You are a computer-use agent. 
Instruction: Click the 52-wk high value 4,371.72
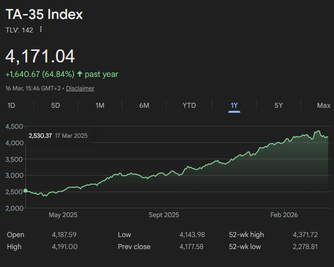(x=305, y=235)
